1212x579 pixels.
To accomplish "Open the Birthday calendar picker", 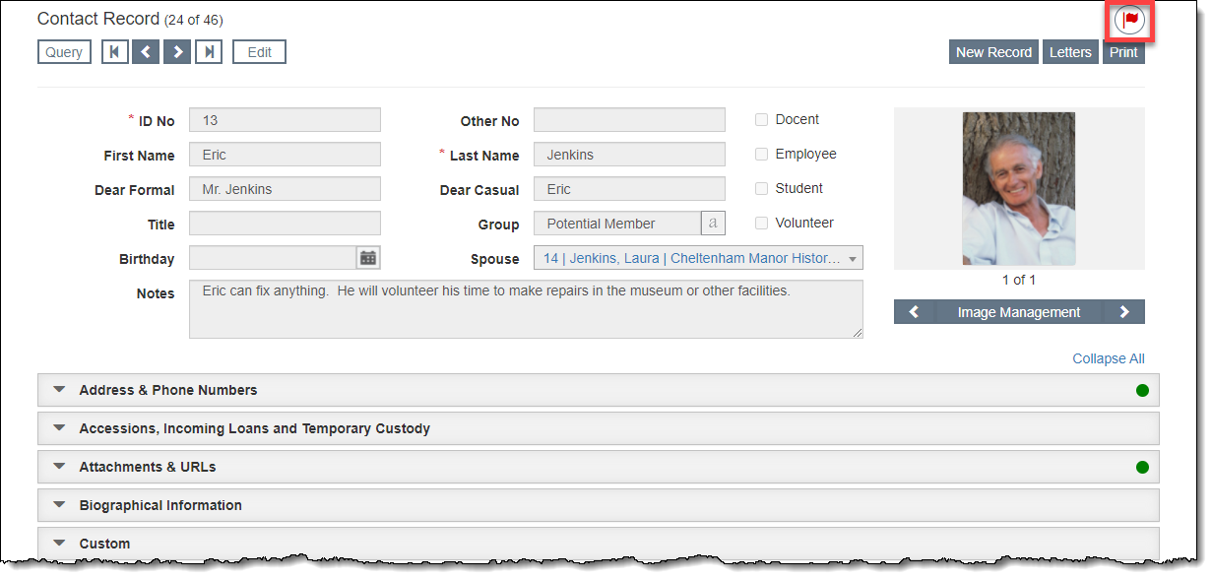I will [x=368, y=258].
